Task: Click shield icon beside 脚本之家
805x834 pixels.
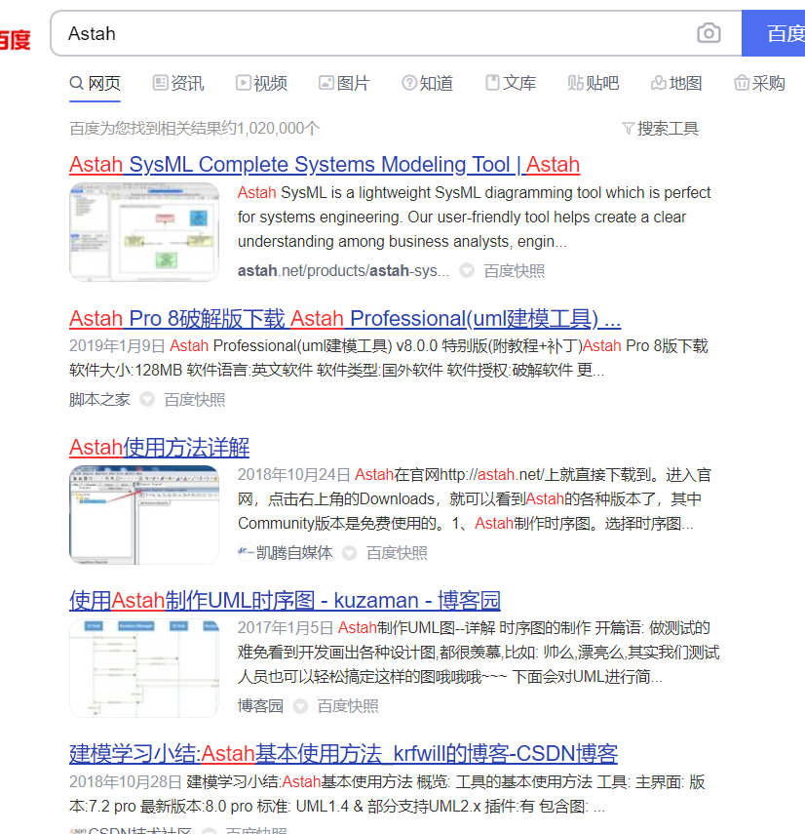Action: tap(147, 400)
